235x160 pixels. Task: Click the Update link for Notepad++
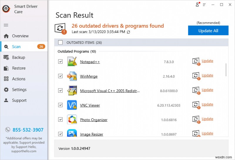pos(207,61)
